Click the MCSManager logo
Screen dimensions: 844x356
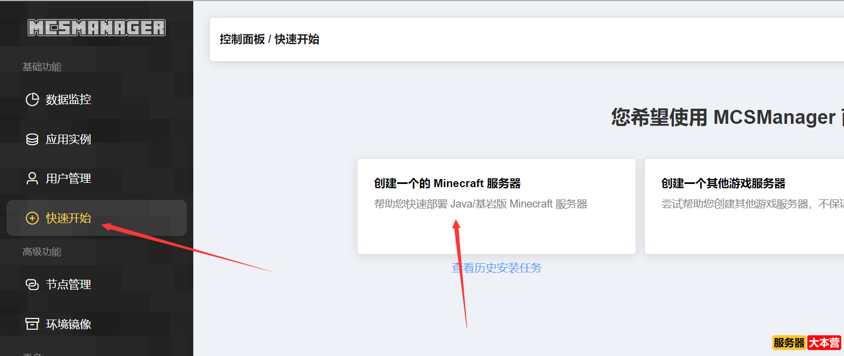(x=97, y=27)
